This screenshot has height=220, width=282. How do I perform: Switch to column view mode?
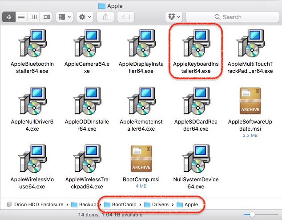click(33, 17)
